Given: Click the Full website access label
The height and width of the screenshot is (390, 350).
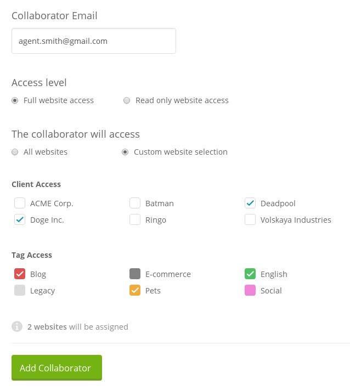Looking at the screenshot, I should [59, 100].
